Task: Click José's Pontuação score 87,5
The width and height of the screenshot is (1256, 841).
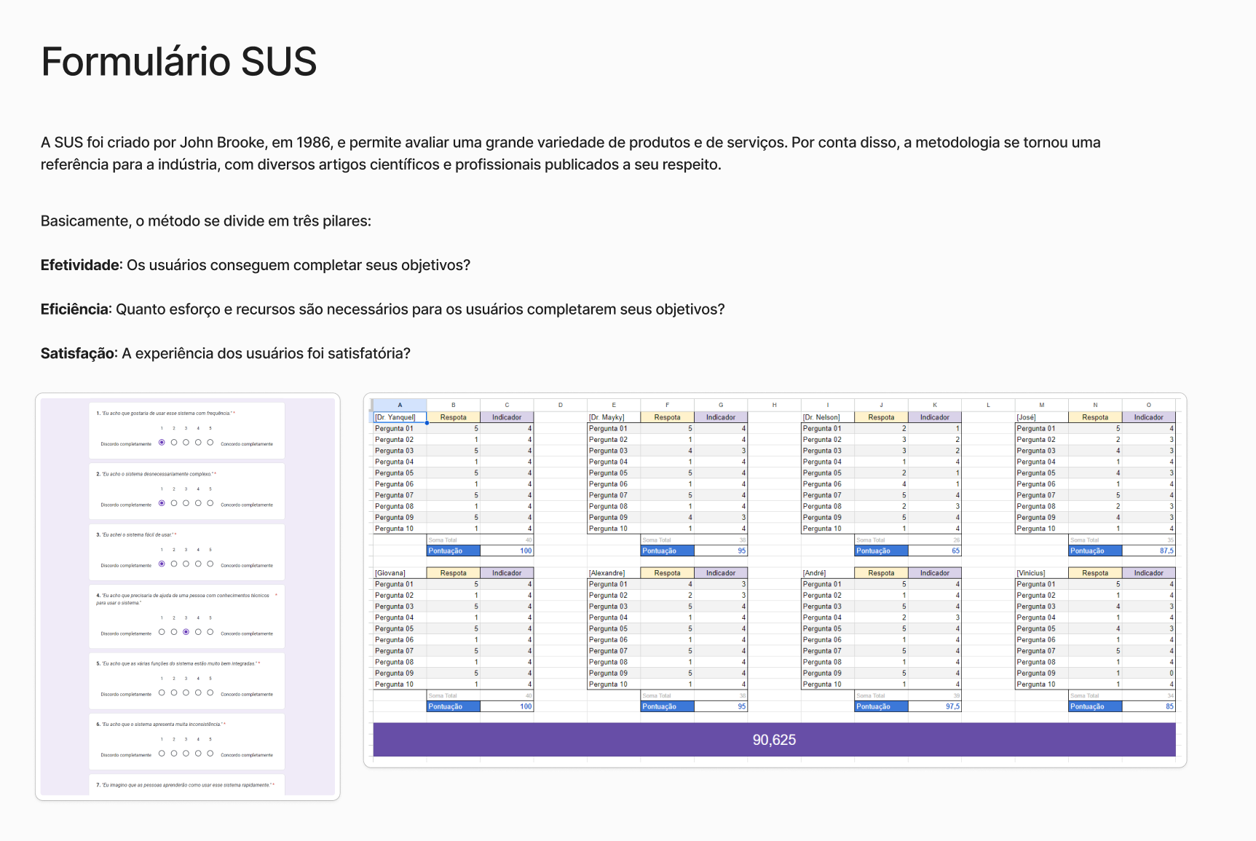Action: pyautogui.click(x=1148, y=551)
